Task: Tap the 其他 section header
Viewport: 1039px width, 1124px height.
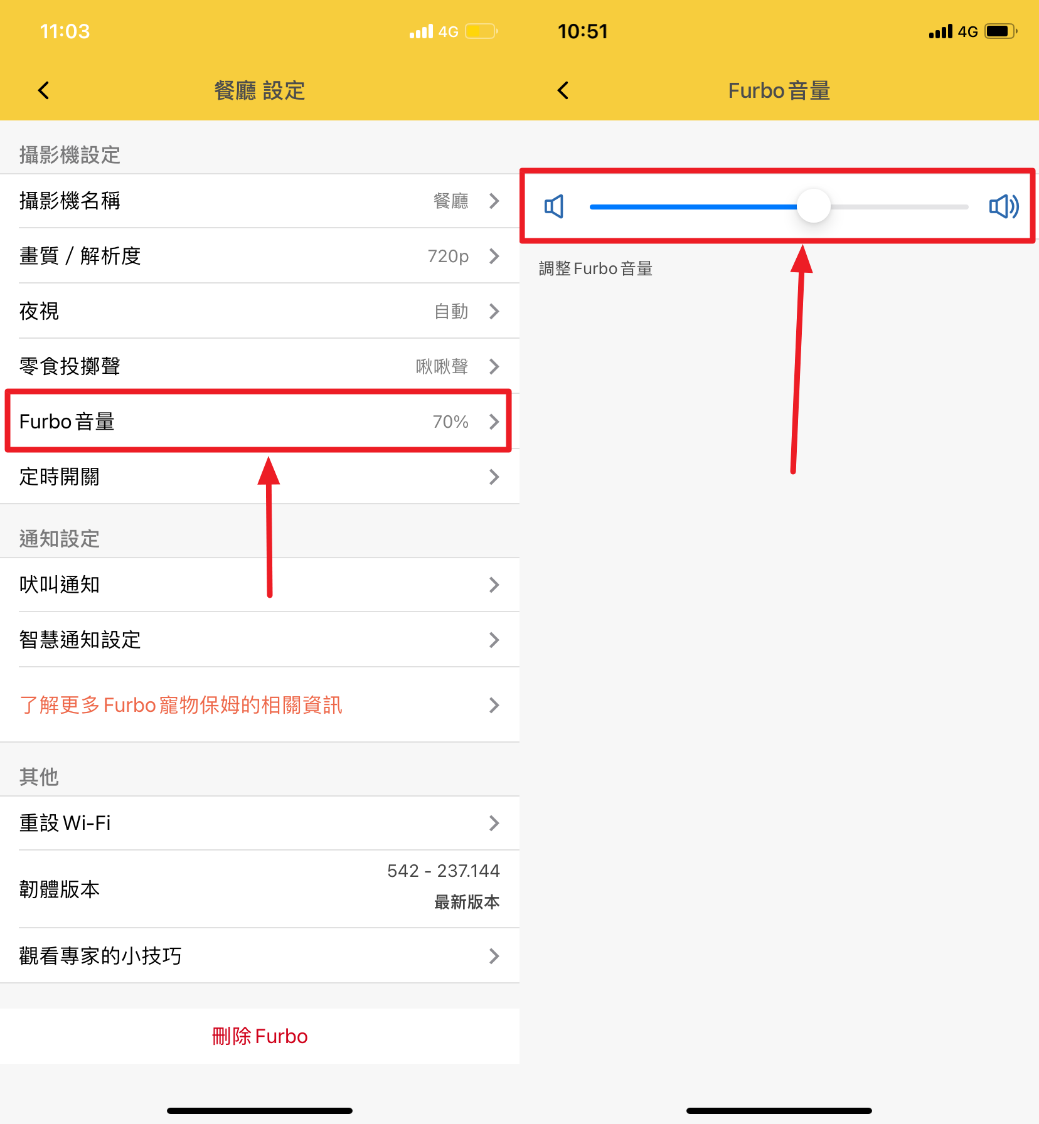Action: [x=39, y=777]
